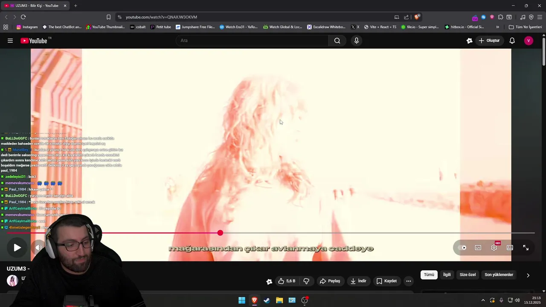
Task: Click the Kaydet save button
Action: (x=386, y=281)
